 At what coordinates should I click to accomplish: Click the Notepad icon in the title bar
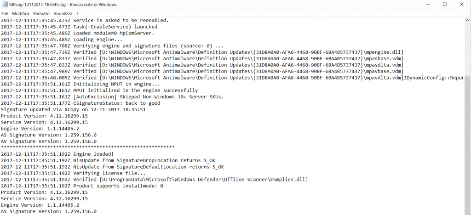(4, 5)
